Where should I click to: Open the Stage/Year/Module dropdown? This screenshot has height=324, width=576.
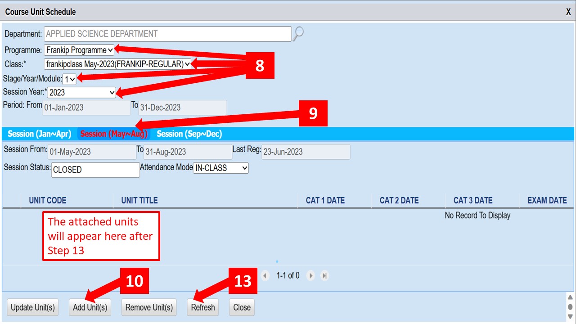click(x=70, y=79)
